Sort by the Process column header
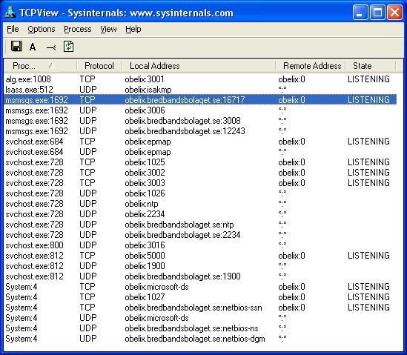 pyautogui.click(x=41, y=66)
